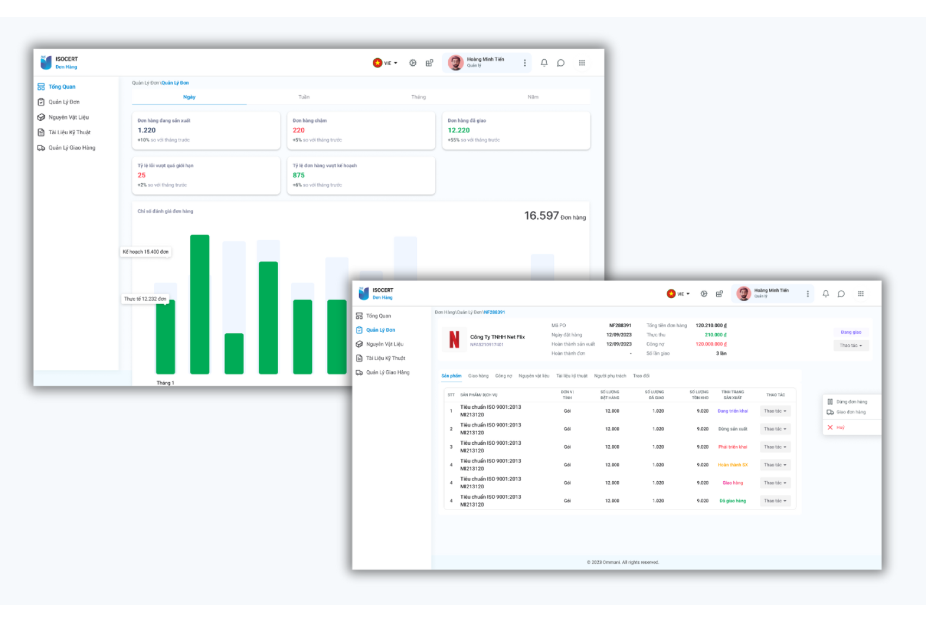Open 'Nguyên Vật Liệu' in the dashboard window sidebar
Image resolution: width=926 pixels, height=622 pixels.
68,117
